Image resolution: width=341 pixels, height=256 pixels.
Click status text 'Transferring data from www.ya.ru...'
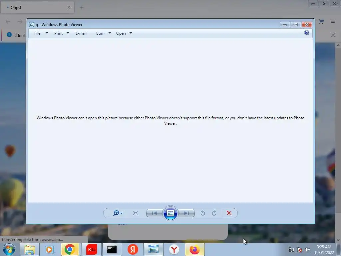pyautogui.click(x=32, y=240)
